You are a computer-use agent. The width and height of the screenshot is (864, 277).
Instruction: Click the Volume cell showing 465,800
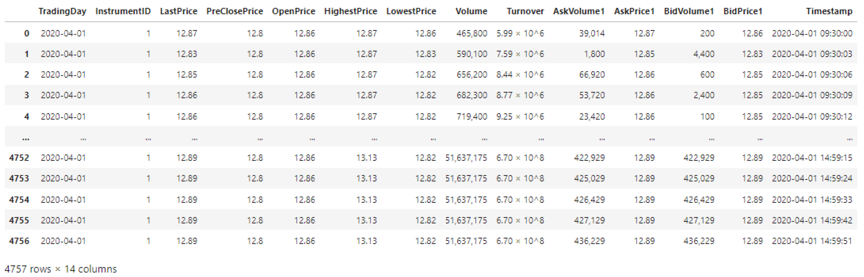point(471,33)
